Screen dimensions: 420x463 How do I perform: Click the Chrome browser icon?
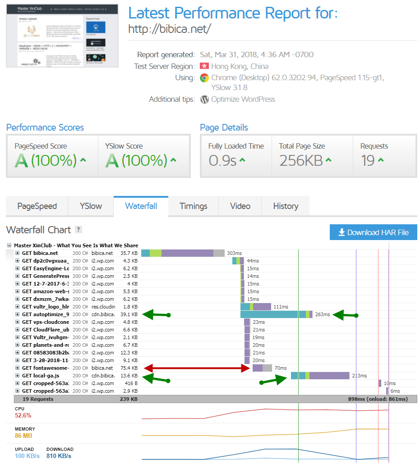point(204,78)
